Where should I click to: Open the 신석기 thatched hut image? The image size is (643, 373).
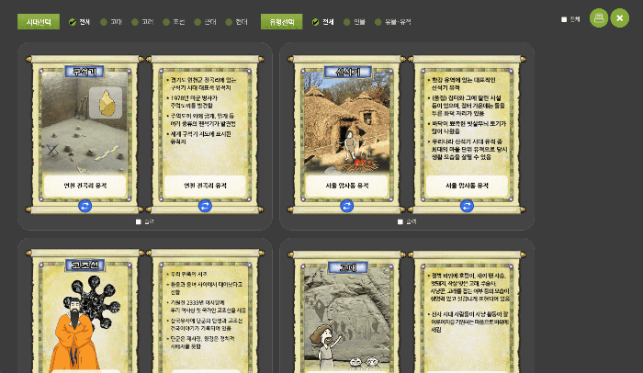tap(347, 123)
